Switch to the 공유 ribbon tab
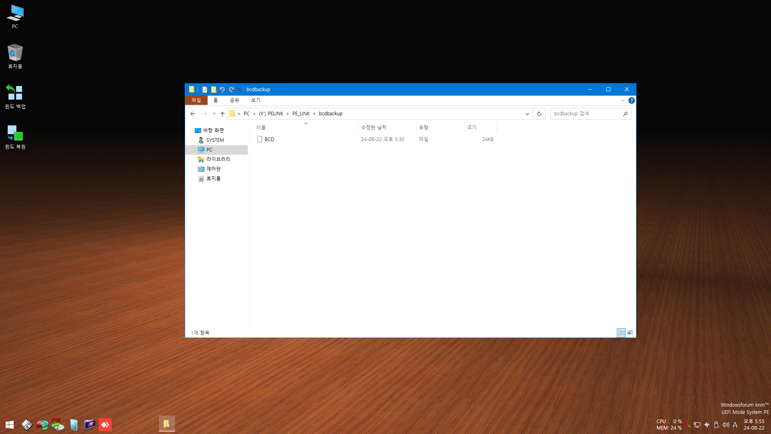The width and height of the screenshot is (771, 434). pos(235,100)
